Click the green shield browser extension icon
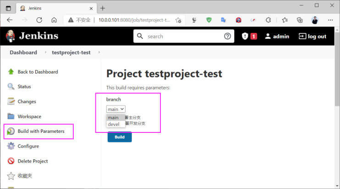Viewport: 340px width, 189px height. tap(209, 20)
